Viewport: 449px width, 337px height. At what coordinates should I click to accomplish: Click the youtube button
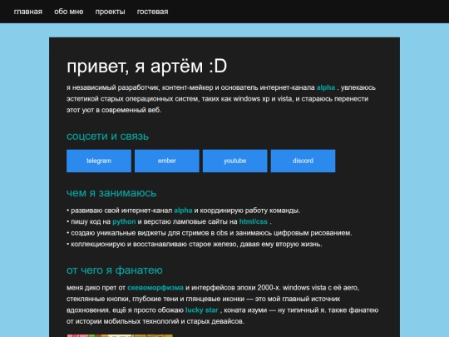pyautogui.click(x=235, y=161)
